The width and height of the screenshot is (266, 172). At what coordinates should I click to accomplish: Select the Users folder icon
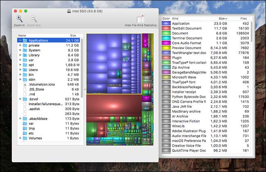[x=25, y=70]
